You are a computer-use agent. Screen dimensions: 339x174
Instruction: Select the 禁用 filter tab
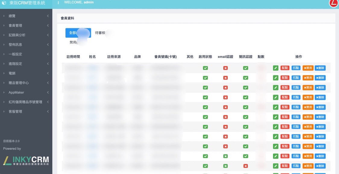[73, 42]
